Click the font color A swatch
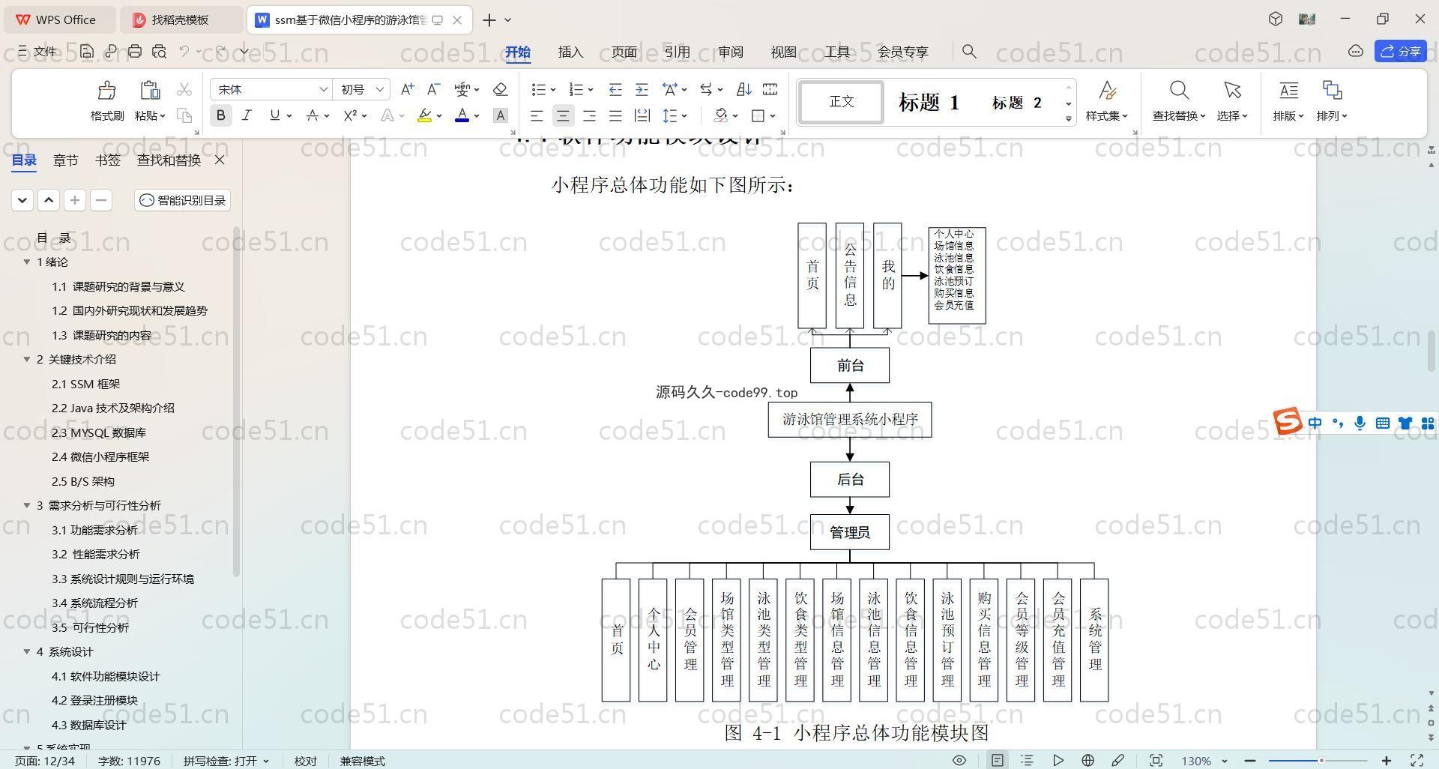1439x769 pixels. 462,115
